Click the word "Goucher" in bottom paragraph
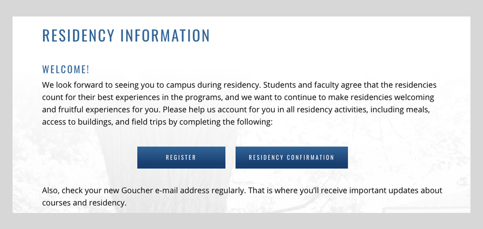The height and width of the screenshot is (229, 483). point(137,190)
